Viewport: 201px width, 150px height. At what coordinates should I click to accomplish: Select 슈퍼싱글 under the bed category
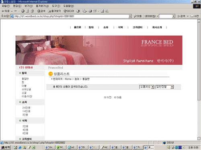[x=26, y=89]
